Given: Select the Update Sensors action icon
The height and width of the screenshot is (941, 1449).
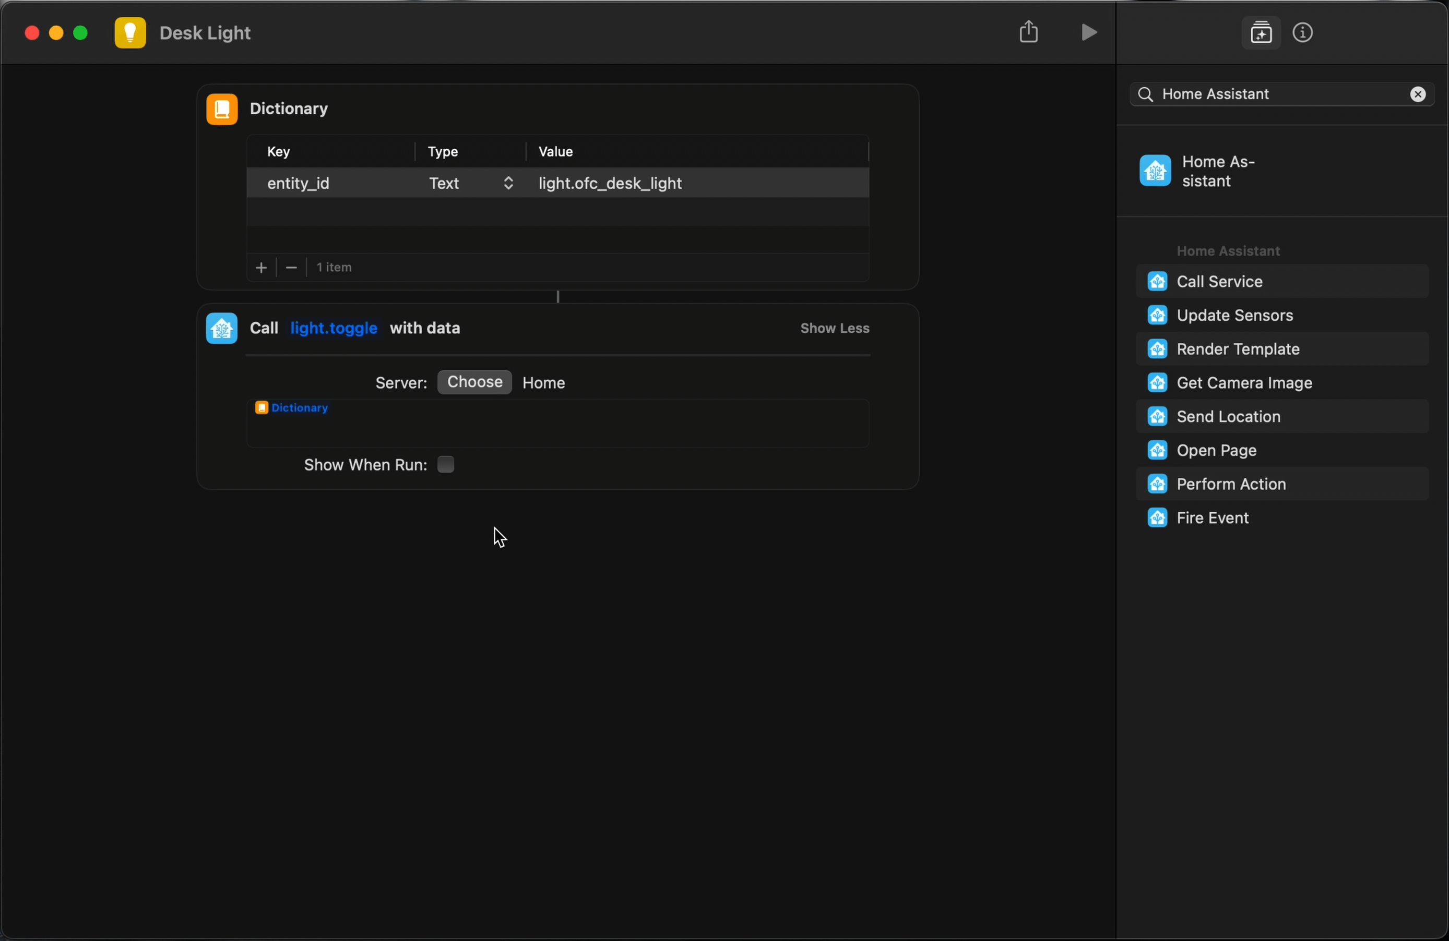Looking at the screenshot, I should 1159,315.
